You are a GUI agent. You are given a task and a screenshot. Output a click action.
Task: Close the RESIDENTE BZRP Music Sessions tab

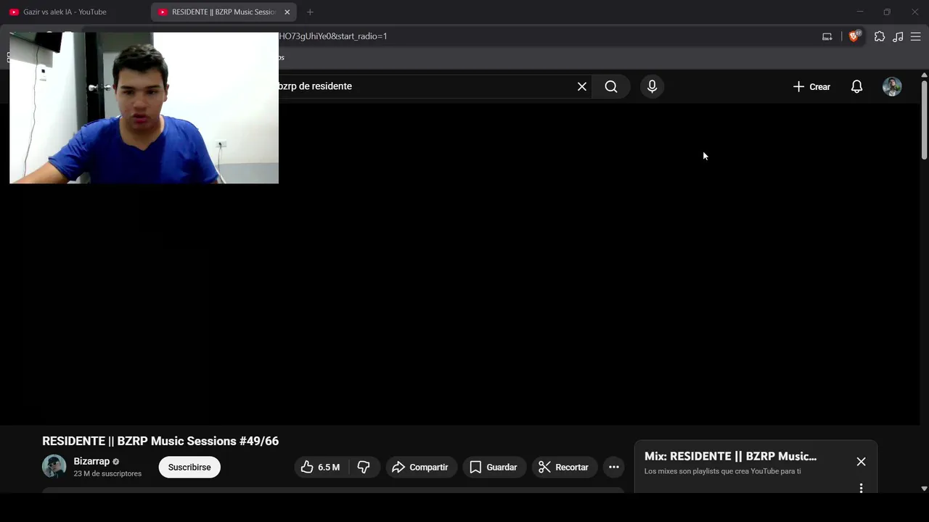(x=287, y=12)
